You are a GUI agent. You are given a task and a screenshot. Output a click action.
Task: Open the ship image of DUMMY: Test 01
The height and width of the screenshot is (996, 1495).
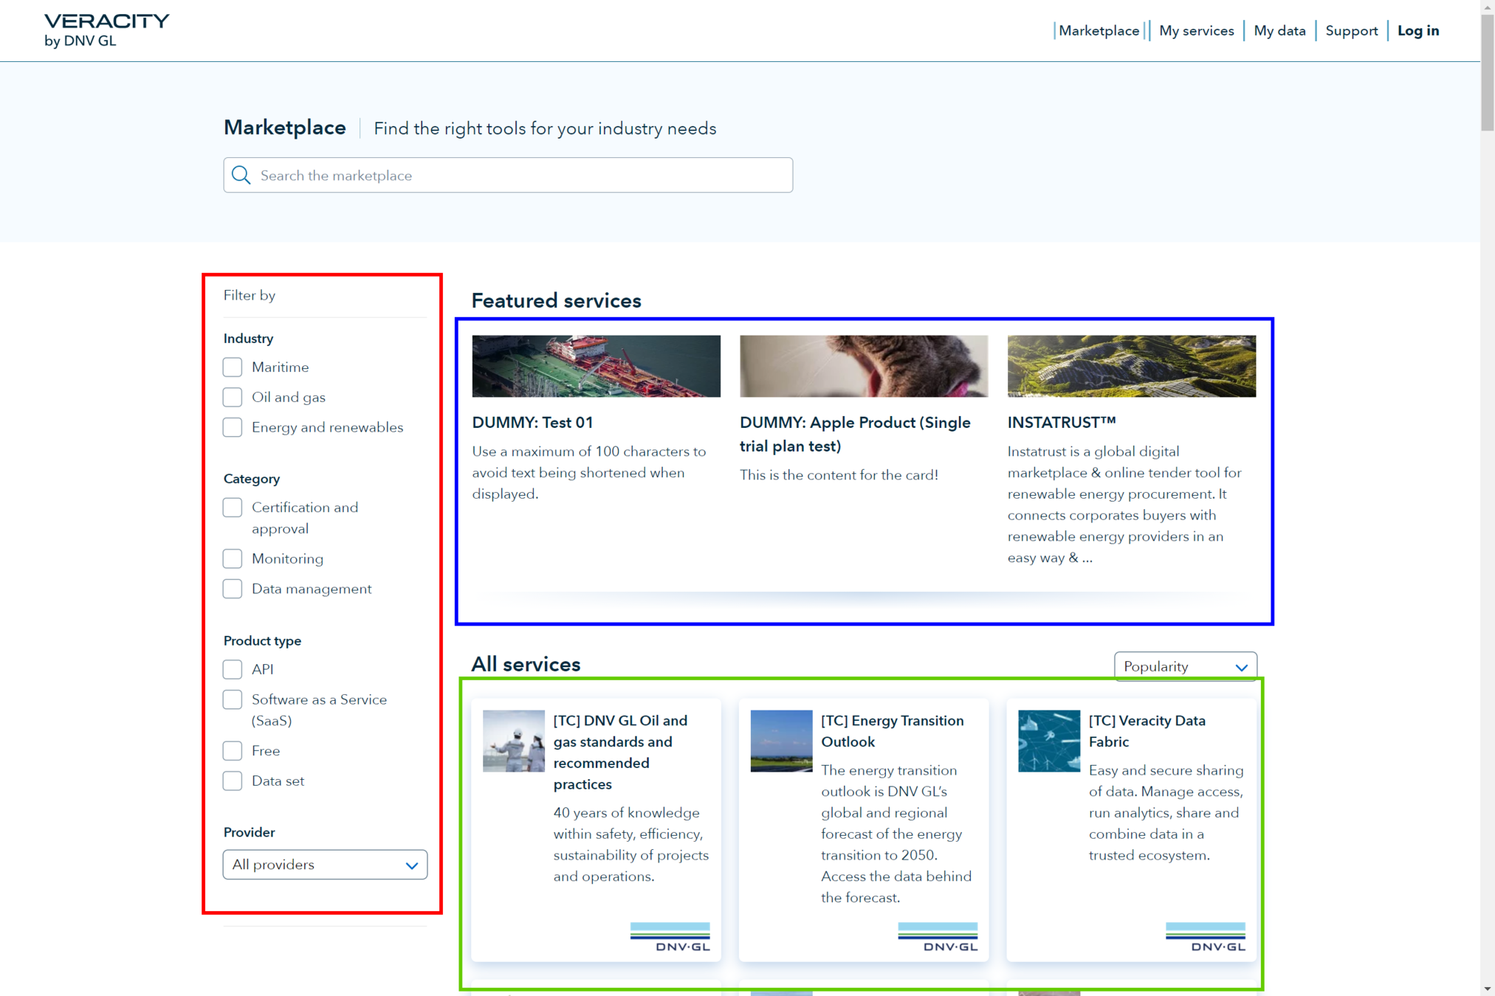tap(596, 366)
